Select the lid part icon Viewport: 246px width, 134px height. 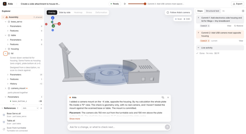point(9,53)
